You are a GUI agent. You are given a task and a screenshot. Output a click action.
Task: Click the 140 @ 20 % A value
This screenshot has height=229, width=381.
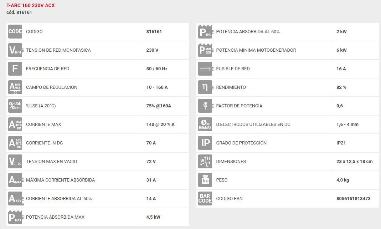click(x=160, y=124)
